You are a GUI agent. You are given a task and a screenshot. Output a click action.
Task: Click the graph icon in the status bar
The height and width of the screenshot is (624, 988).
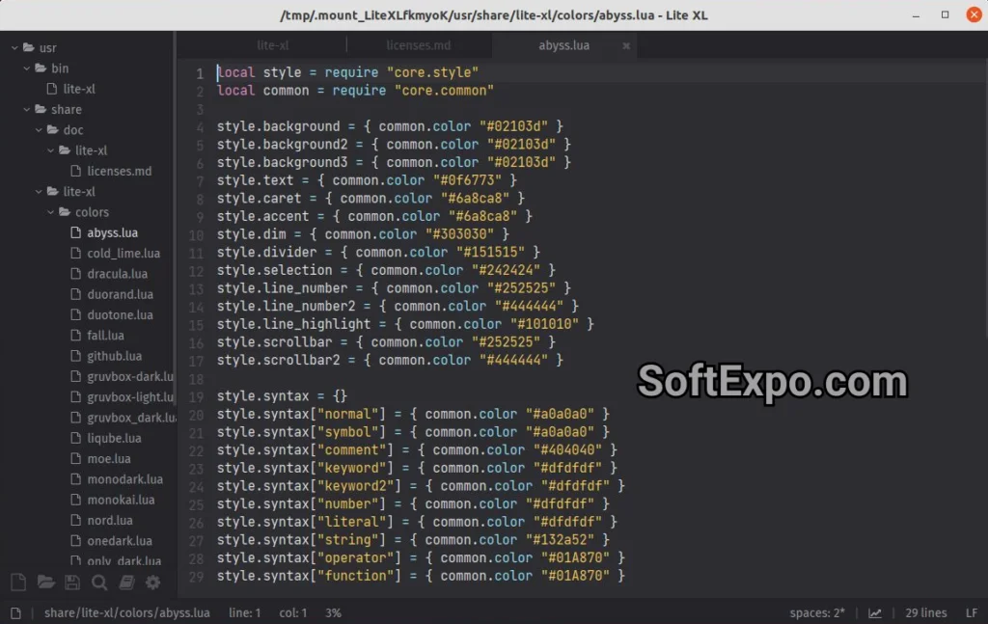click(x=874, y=612)
